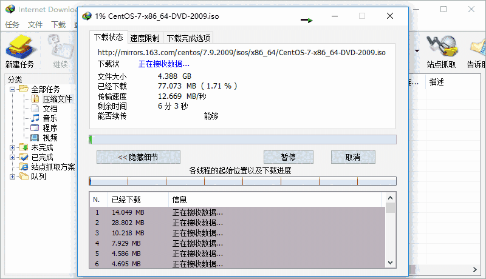Switch to Download status (下载状态) tab
486x279 pixels.
pyautogui.click(x=109, y=38)
